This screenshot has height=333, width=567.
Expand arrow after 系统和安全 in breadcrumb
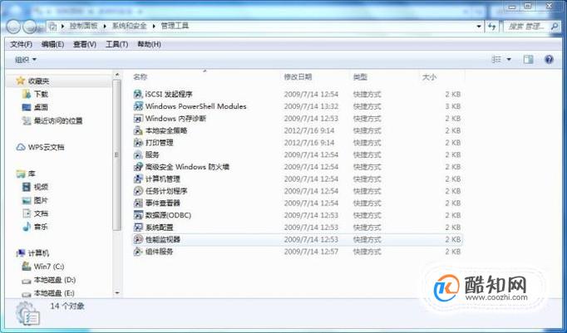(154, 26)
